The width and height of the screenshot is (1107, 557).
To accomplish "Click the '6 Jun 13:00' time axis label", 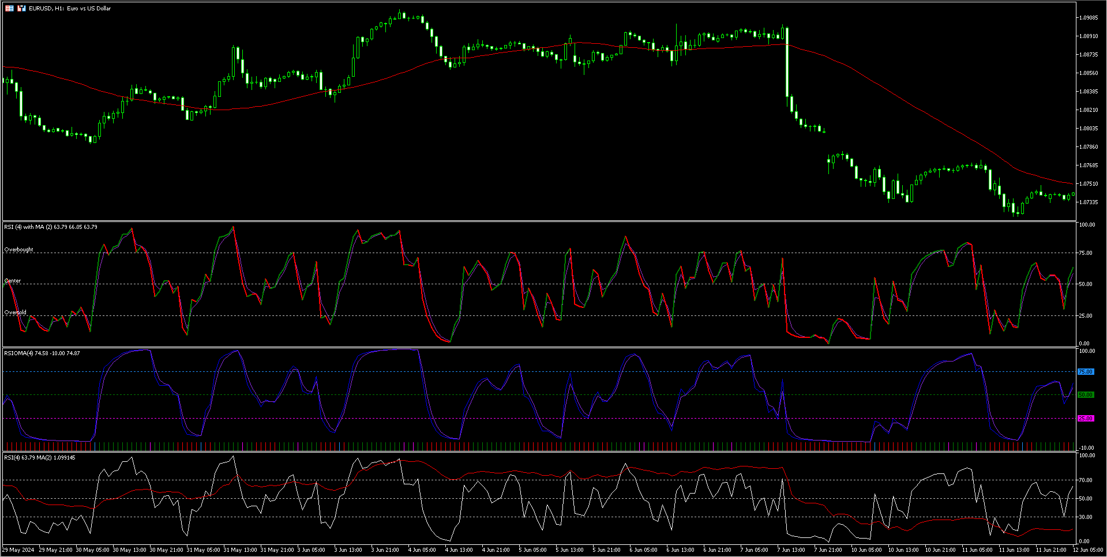I will click(680, 550).
